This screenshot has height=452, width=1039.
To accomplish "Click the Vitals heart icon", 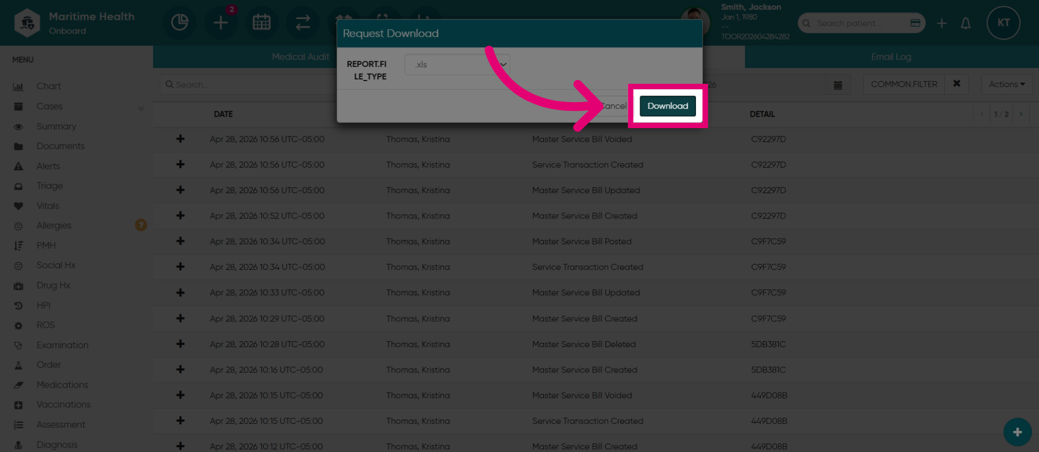I will point(18,206).
